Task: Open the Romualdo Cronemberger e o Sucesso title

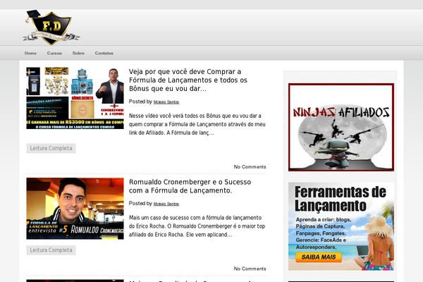Action: (x=190, y=186)
